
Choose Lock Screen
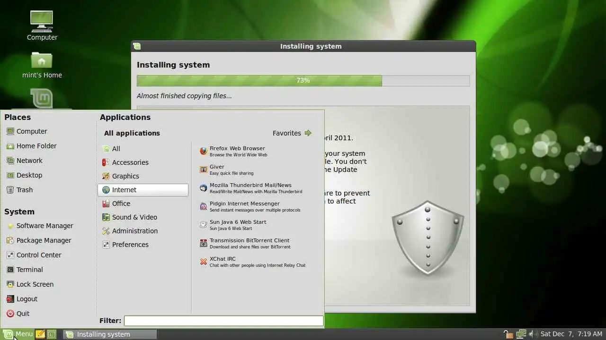30,284
